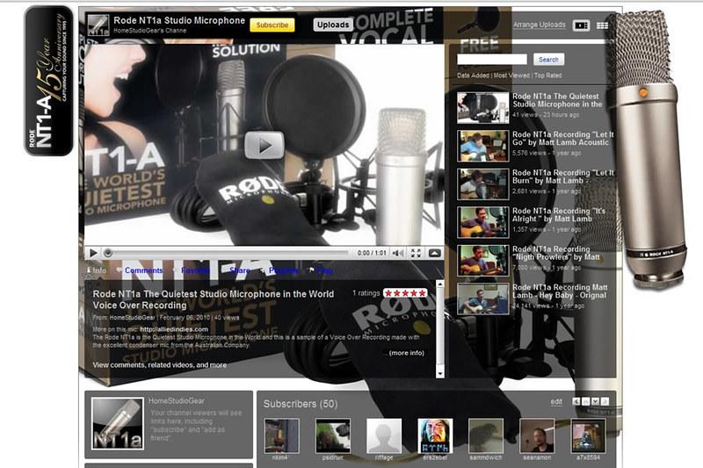The height and width of the screenshot is (468, 703).
Task: Open title "Let It Go" by Matt Lamb Acoustic
Action: pyautogui.click(x=562, y=139)
